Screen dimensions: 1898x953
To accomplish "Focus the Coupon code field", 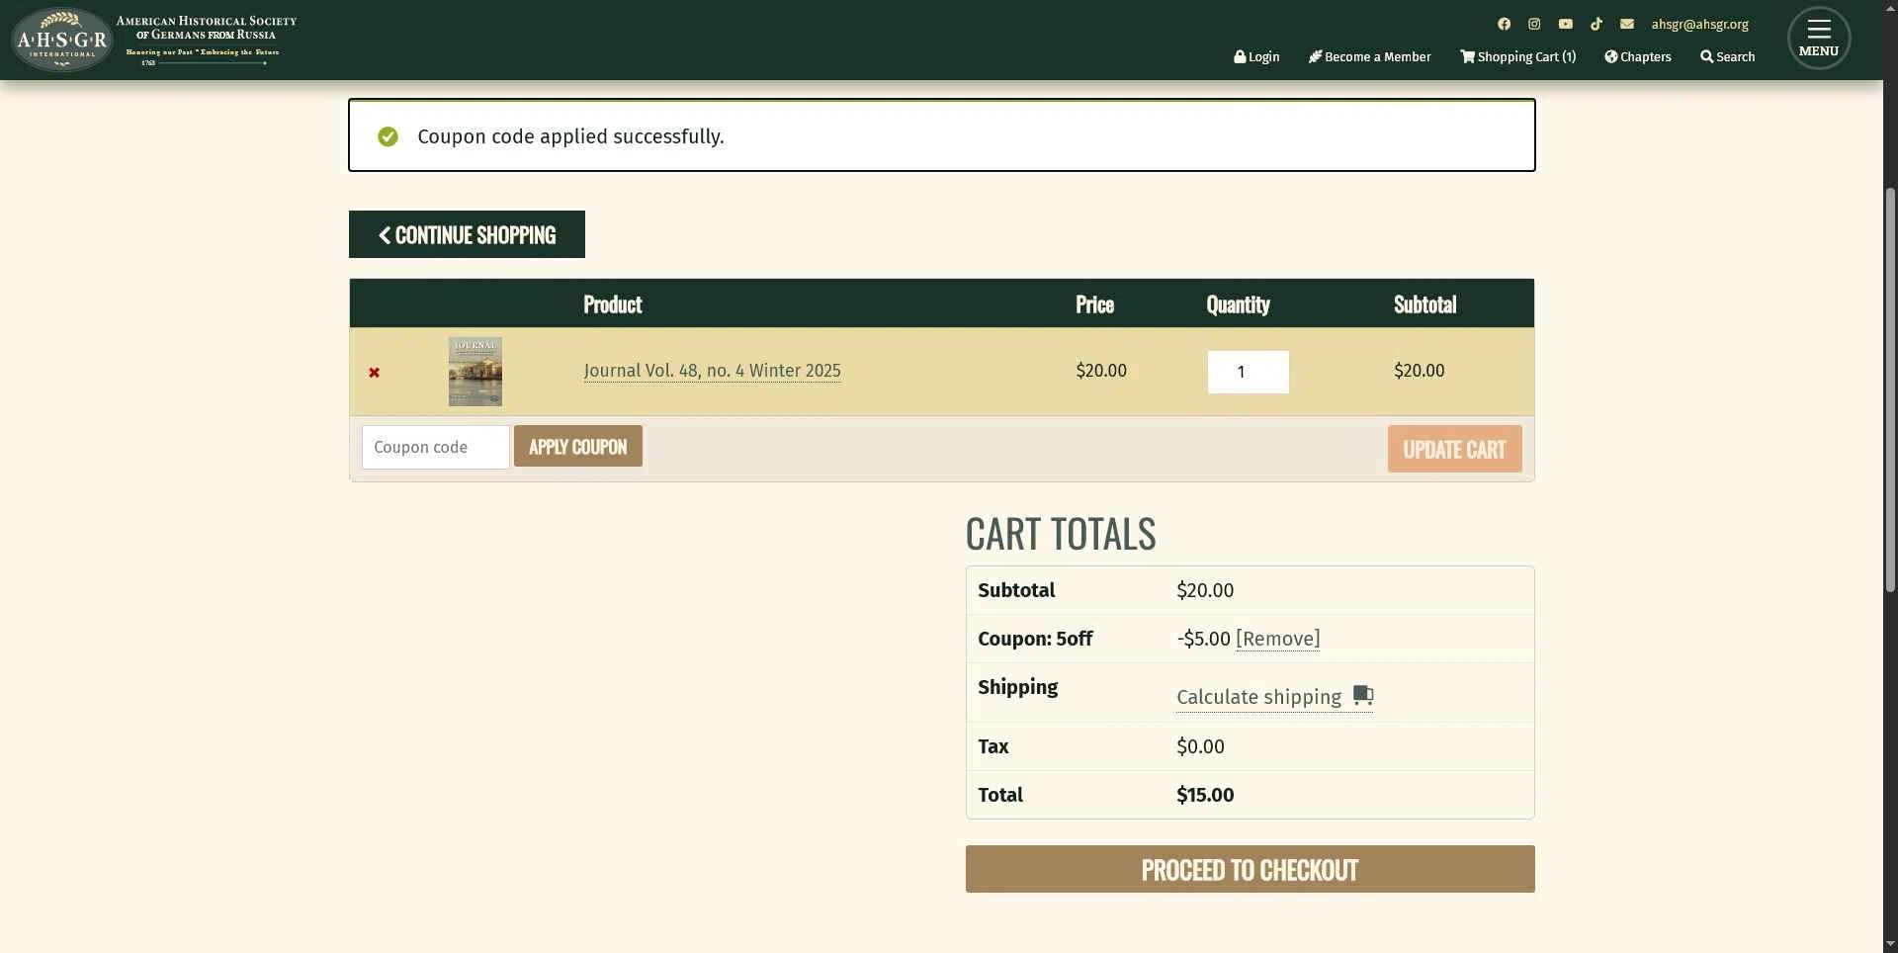I will click(x=435, y=447).
